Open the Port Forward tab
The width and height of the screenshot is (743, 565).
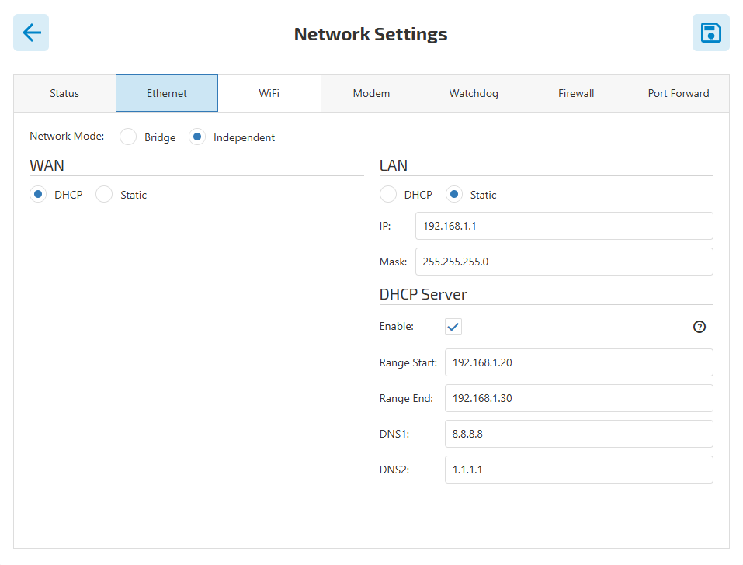(679, 93)
